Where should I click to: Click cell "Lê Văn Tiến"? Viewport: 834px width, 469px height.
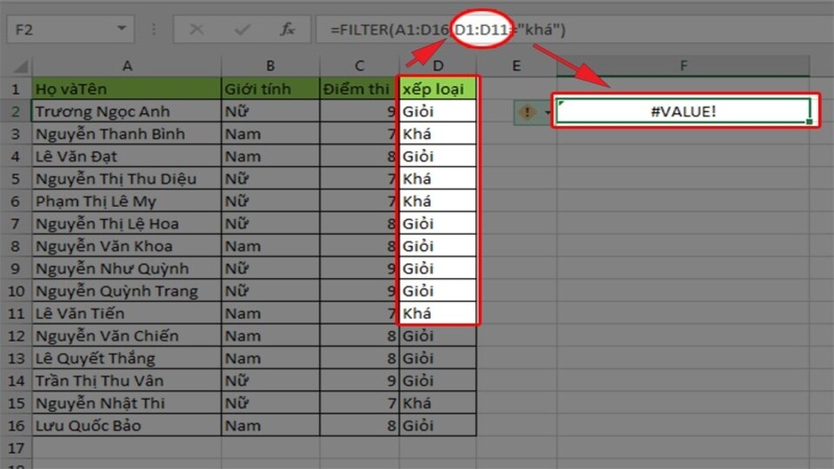point(127,314)
